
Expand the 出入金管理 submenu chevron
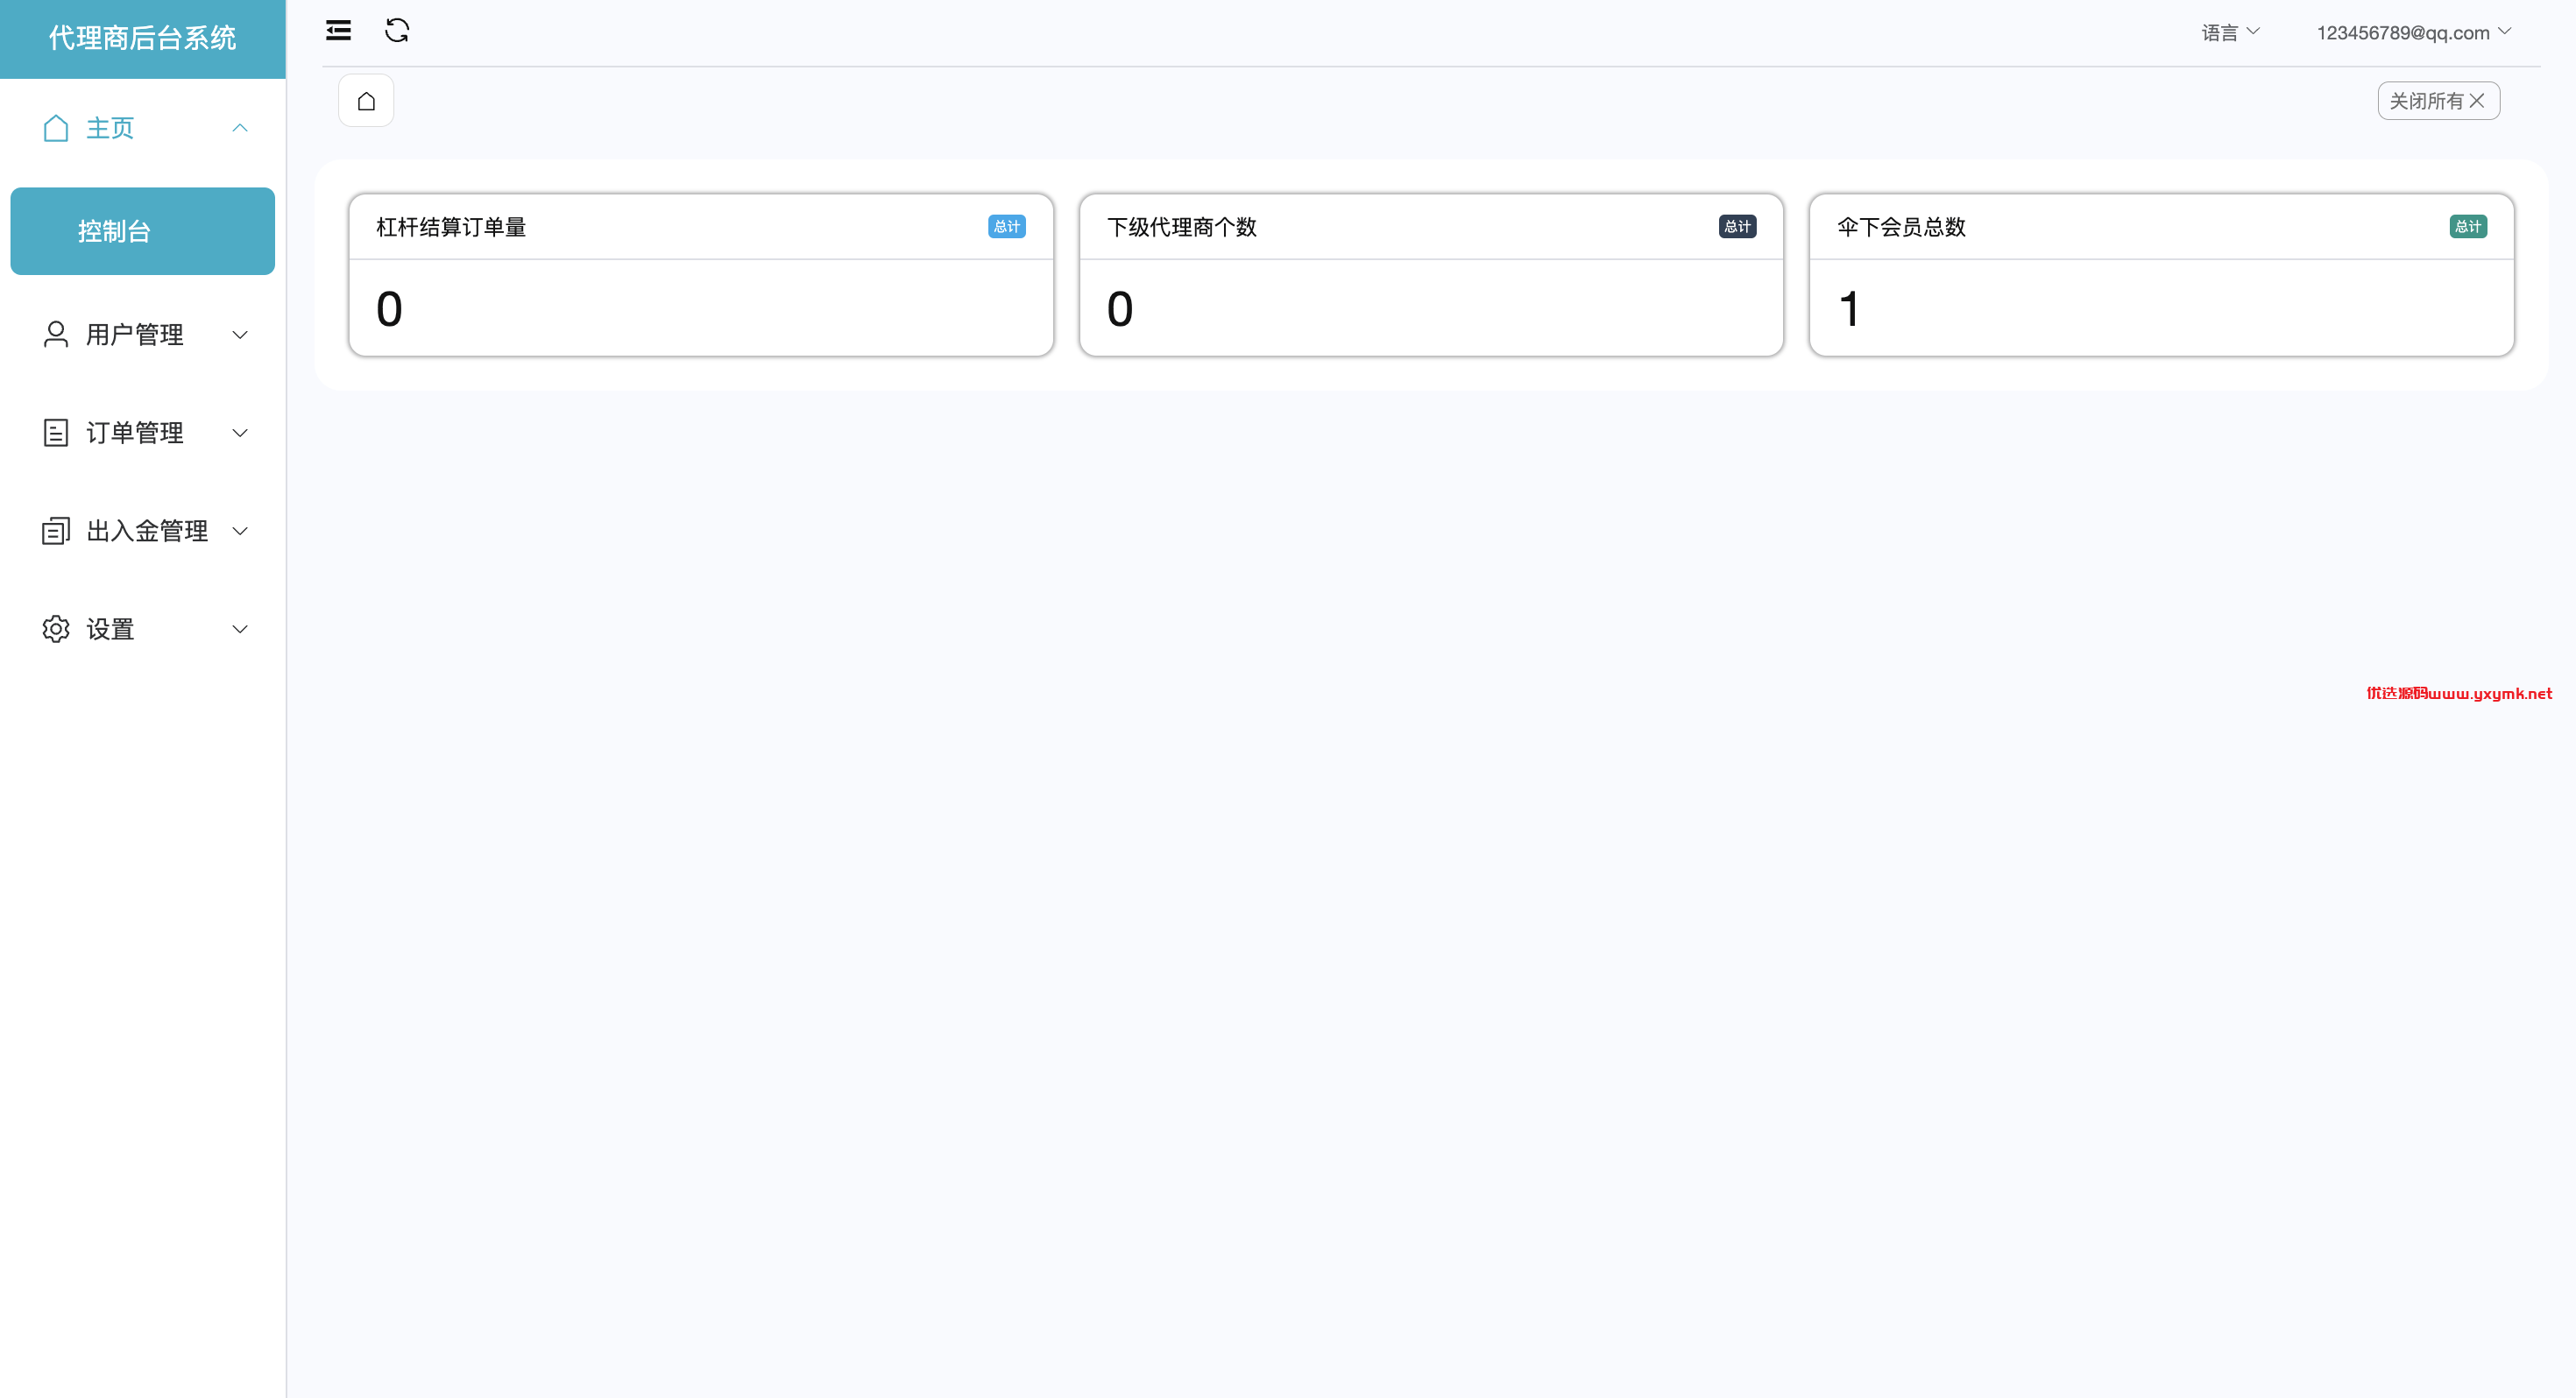pyautogui.click(x=240, y=531)
